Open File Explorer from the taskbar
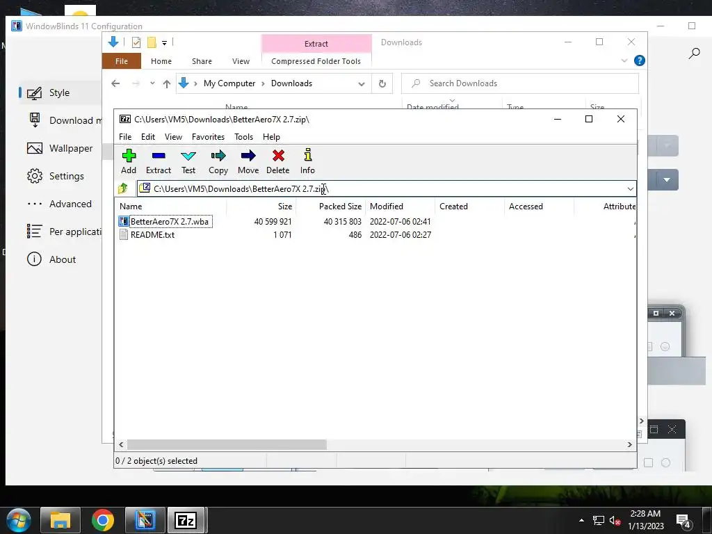This screenshot has width=712, height=534. click(60, 520)
